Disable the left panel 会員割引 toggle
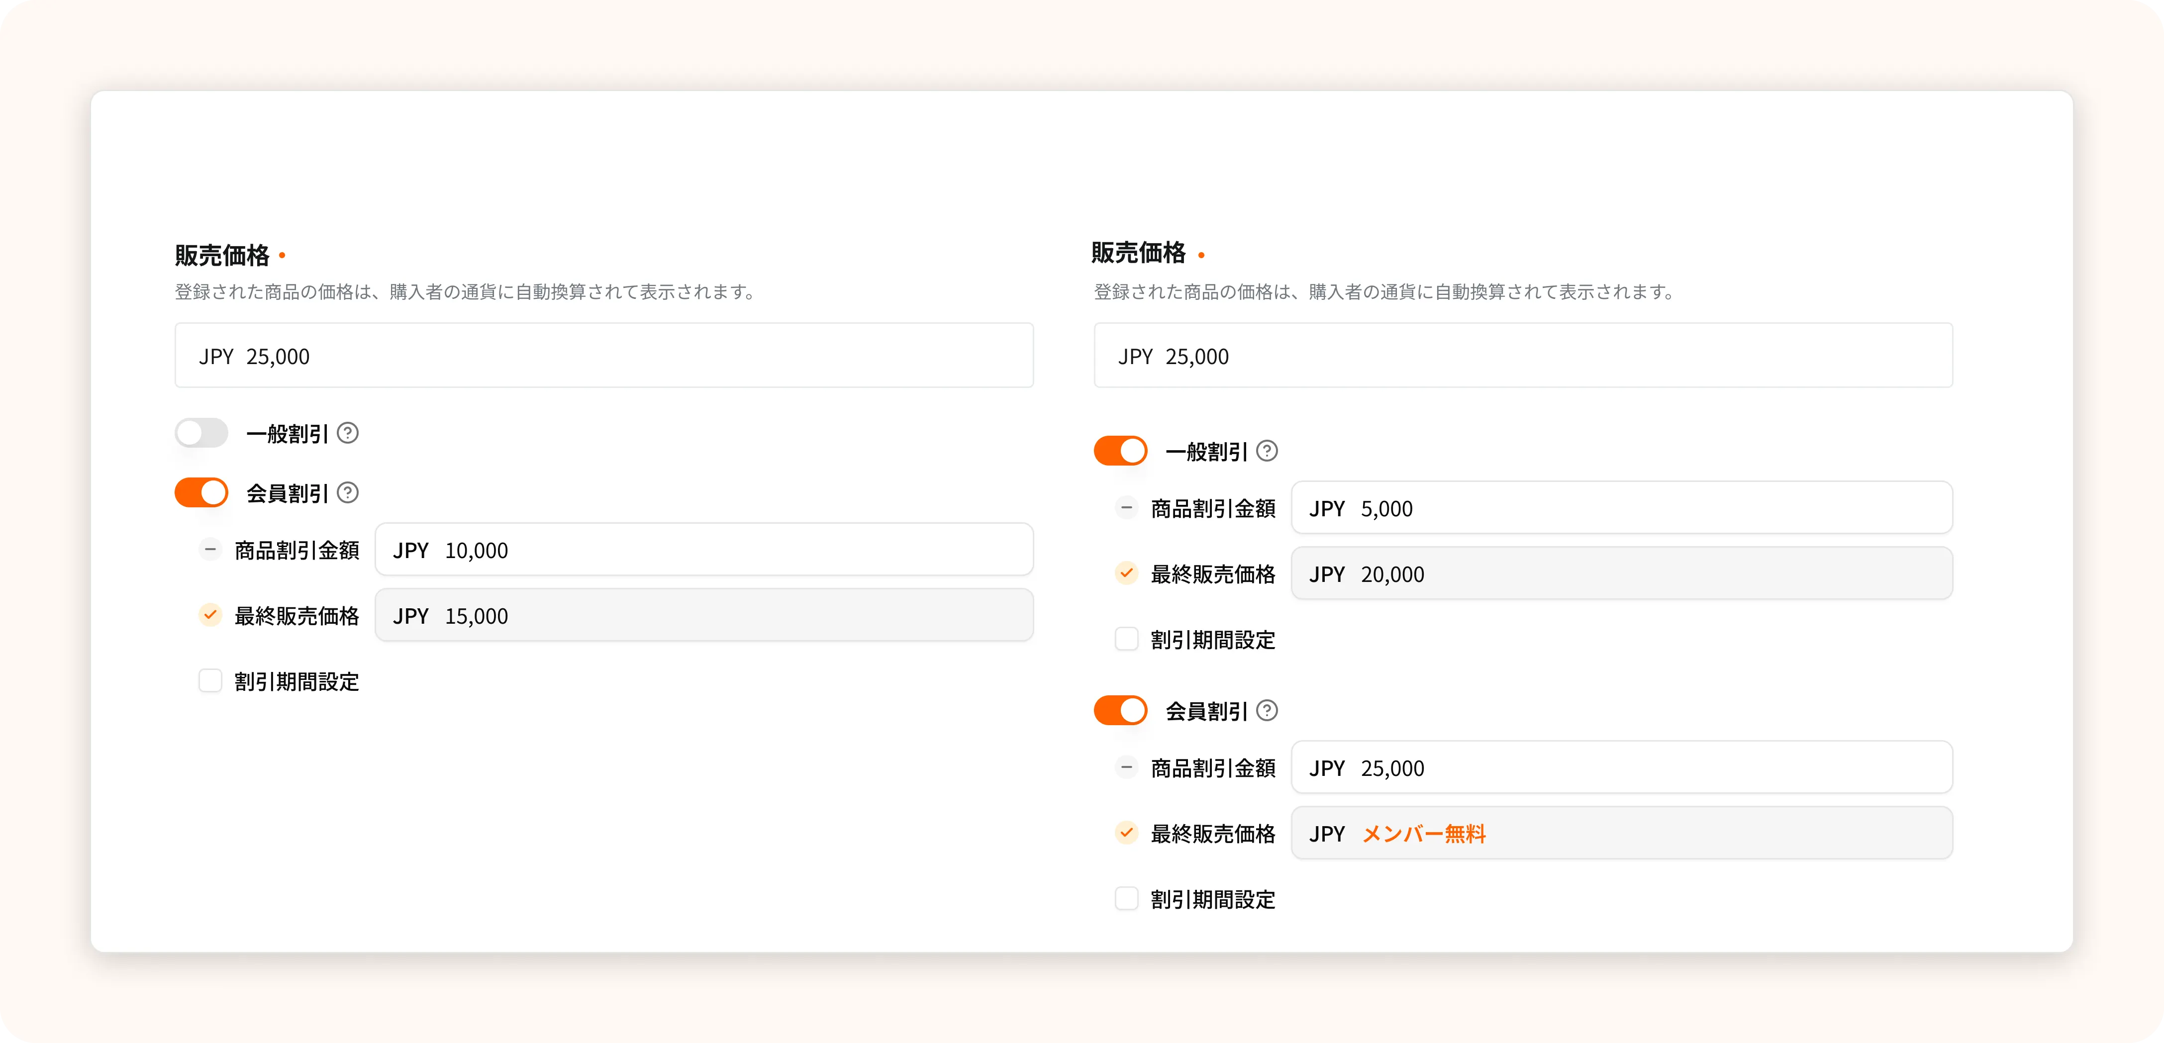This screenshot has width=2164, height=1043. (201, 493)
